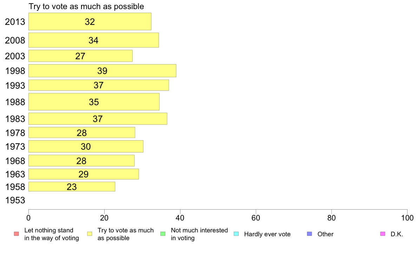Select the 2008 bar showing 34
The image size is (417, 258).
click(94, 40)
